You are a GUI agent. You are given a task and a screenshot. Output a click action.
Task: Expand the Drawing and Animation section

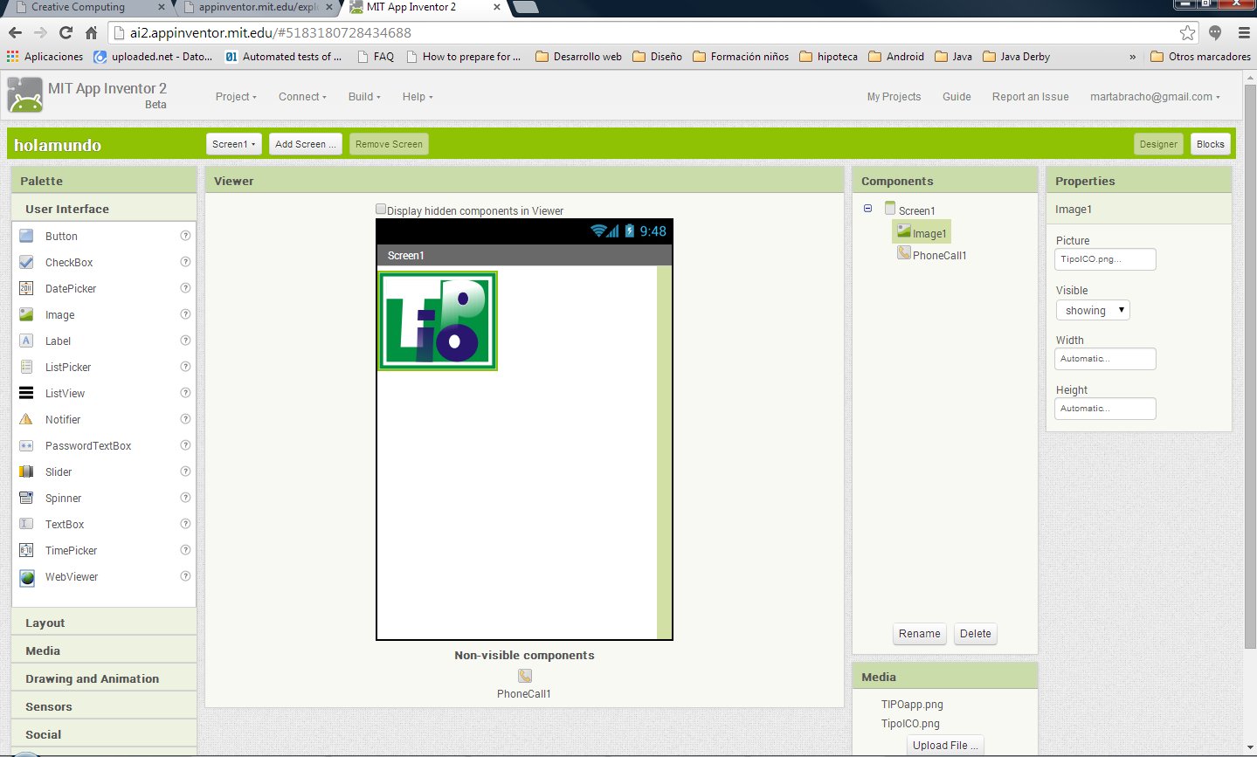click(104, 678)
